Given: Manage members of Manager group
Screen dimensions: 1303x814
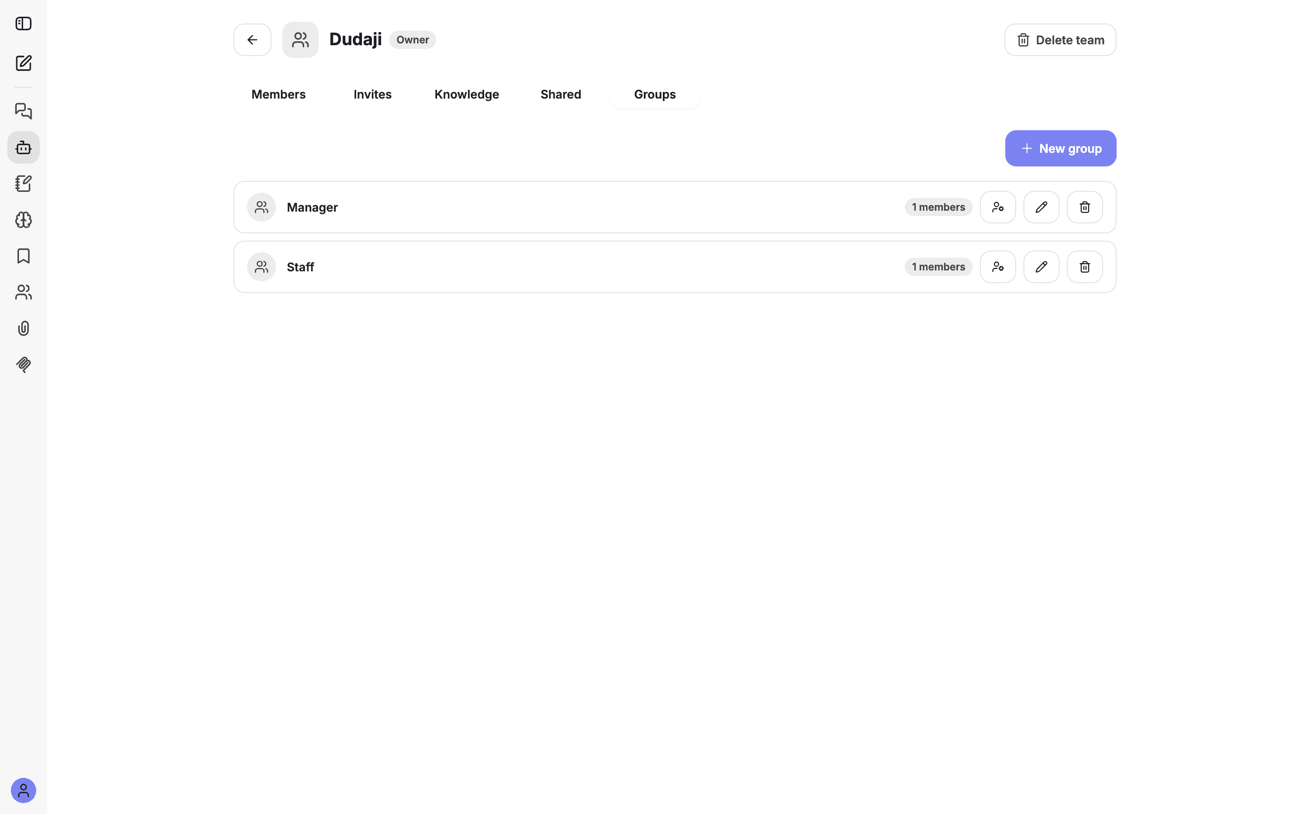Looking at the screenshot, I should point(998,207).
